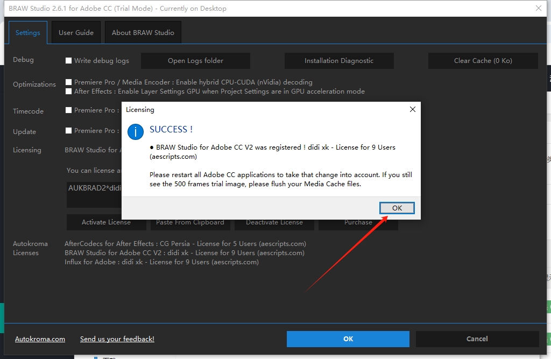Click Deactivate License button
Screen dimensions: 551x359
coord(274,224)
